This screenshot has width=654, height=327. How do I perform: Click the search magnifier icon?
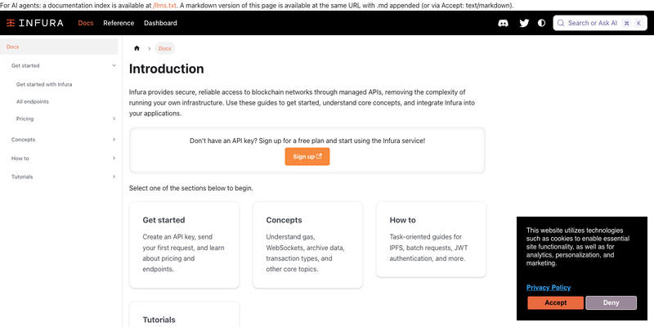[561, 23]
